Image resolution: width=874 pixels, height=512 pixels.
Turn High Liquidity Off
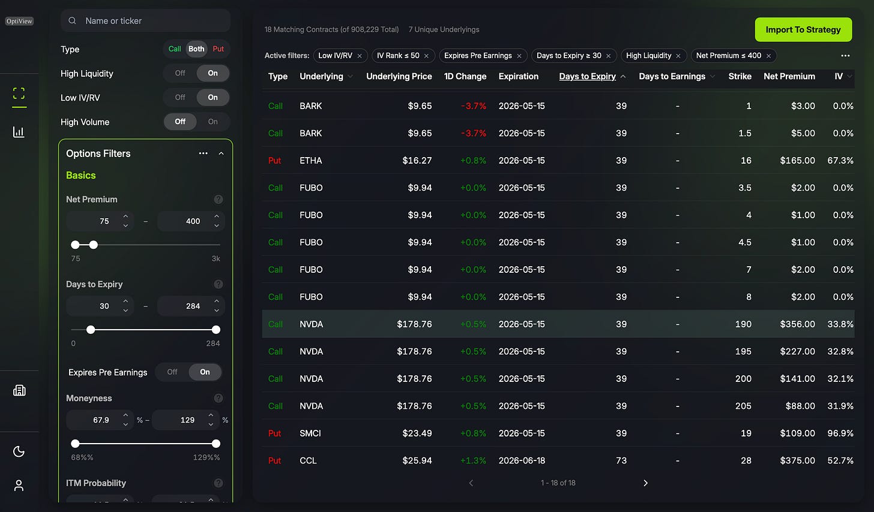pyautogui.click(x=180, y=73)
